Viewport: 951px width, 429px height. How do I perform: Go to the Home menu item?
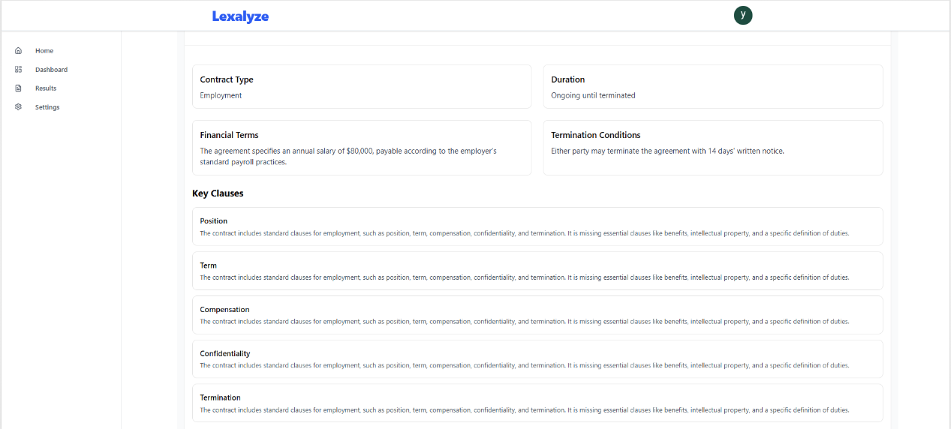click(44, 51)
